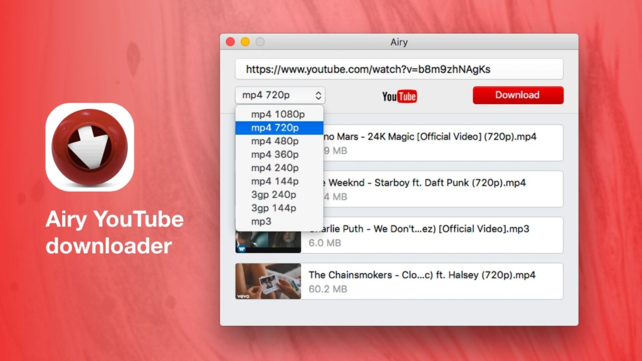Pick mp4 360p from the list
The width and height of the screenshot is (642, 361).
point(279,155)
